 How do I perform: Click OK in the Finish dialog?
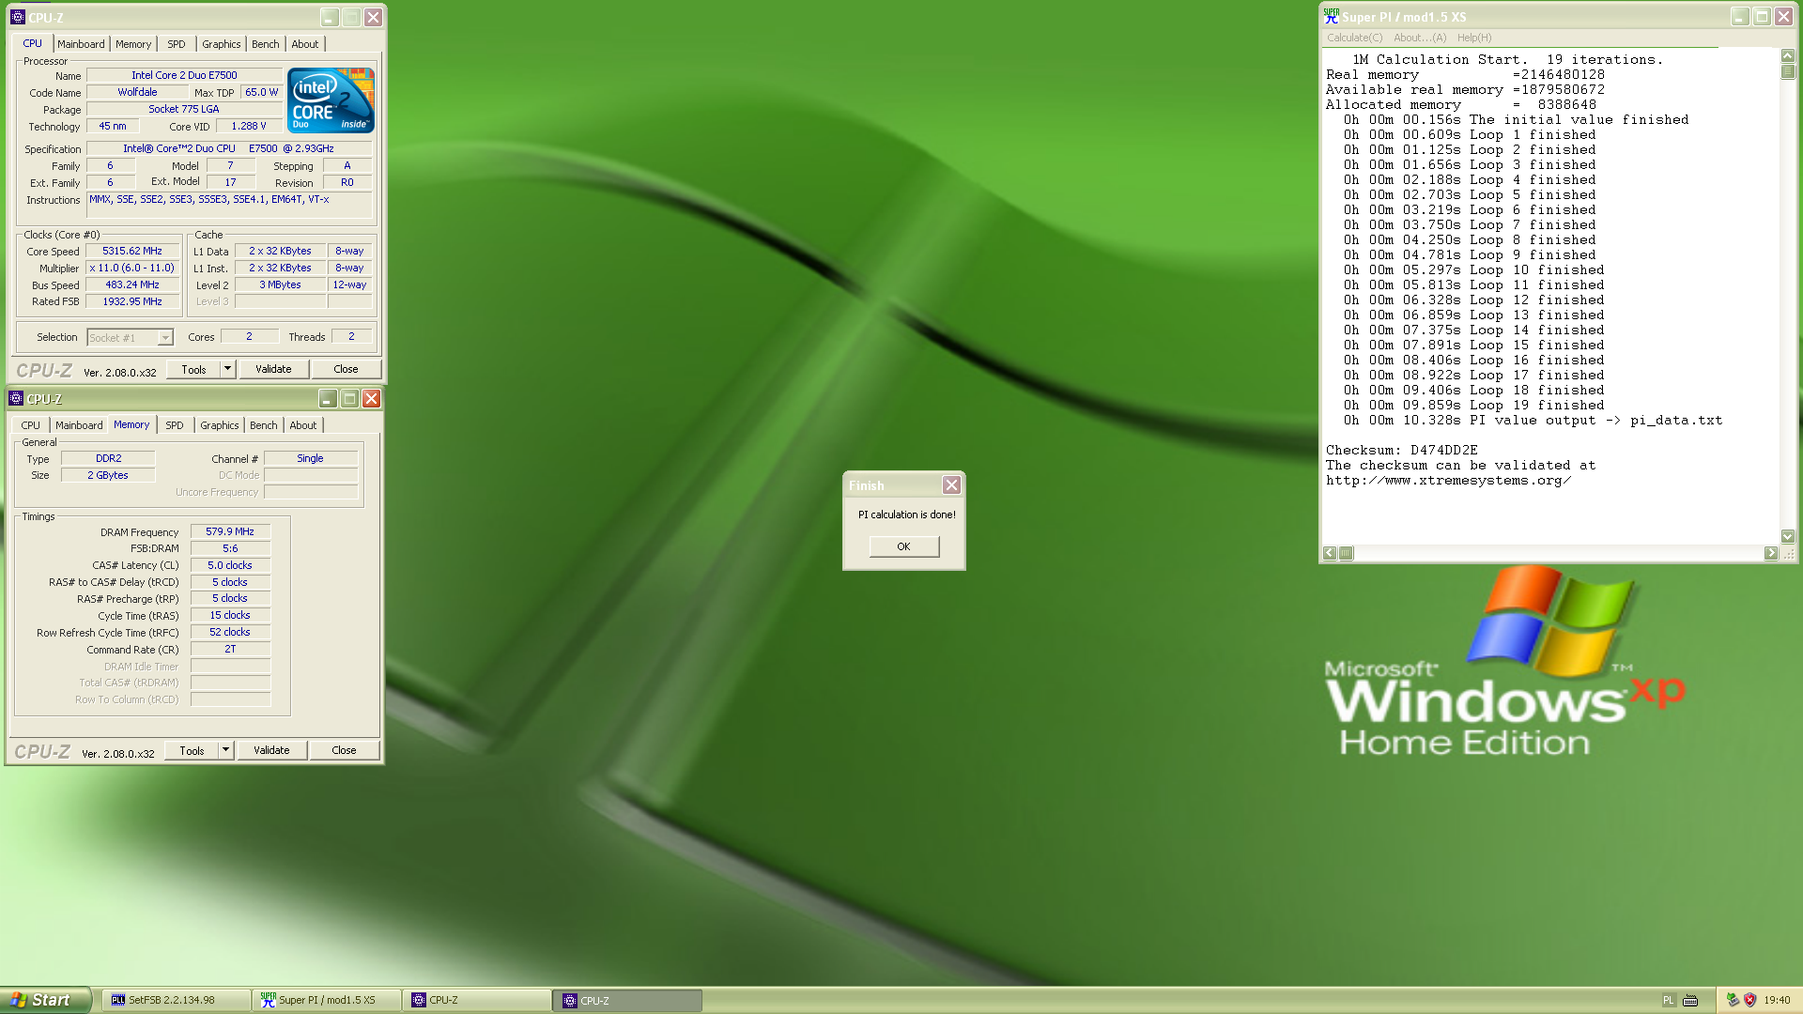click(x=903, y=546)
